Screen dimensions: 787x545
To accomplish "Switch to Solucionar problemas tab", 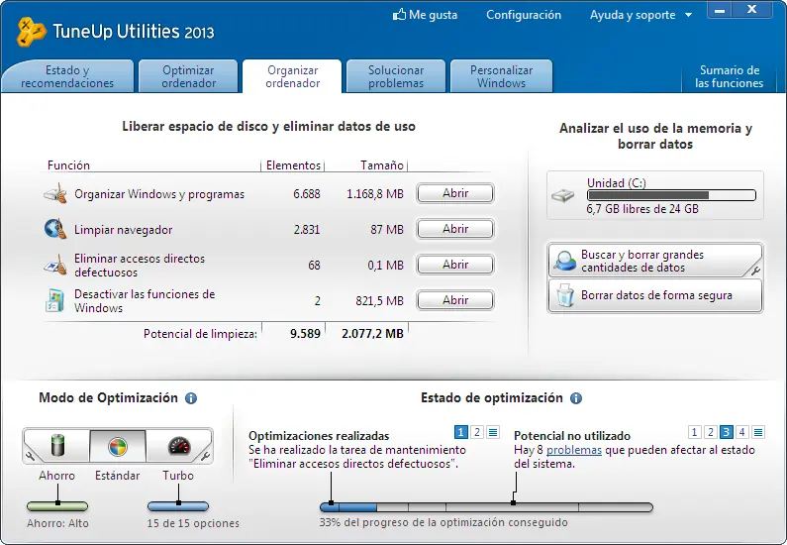I will (396, 76).
